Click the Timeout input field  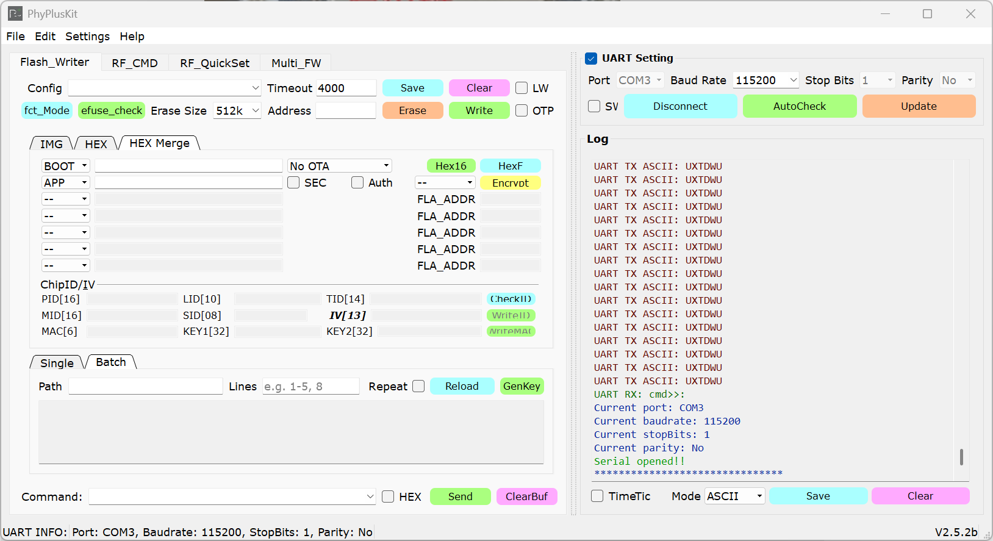click(346, 88)
